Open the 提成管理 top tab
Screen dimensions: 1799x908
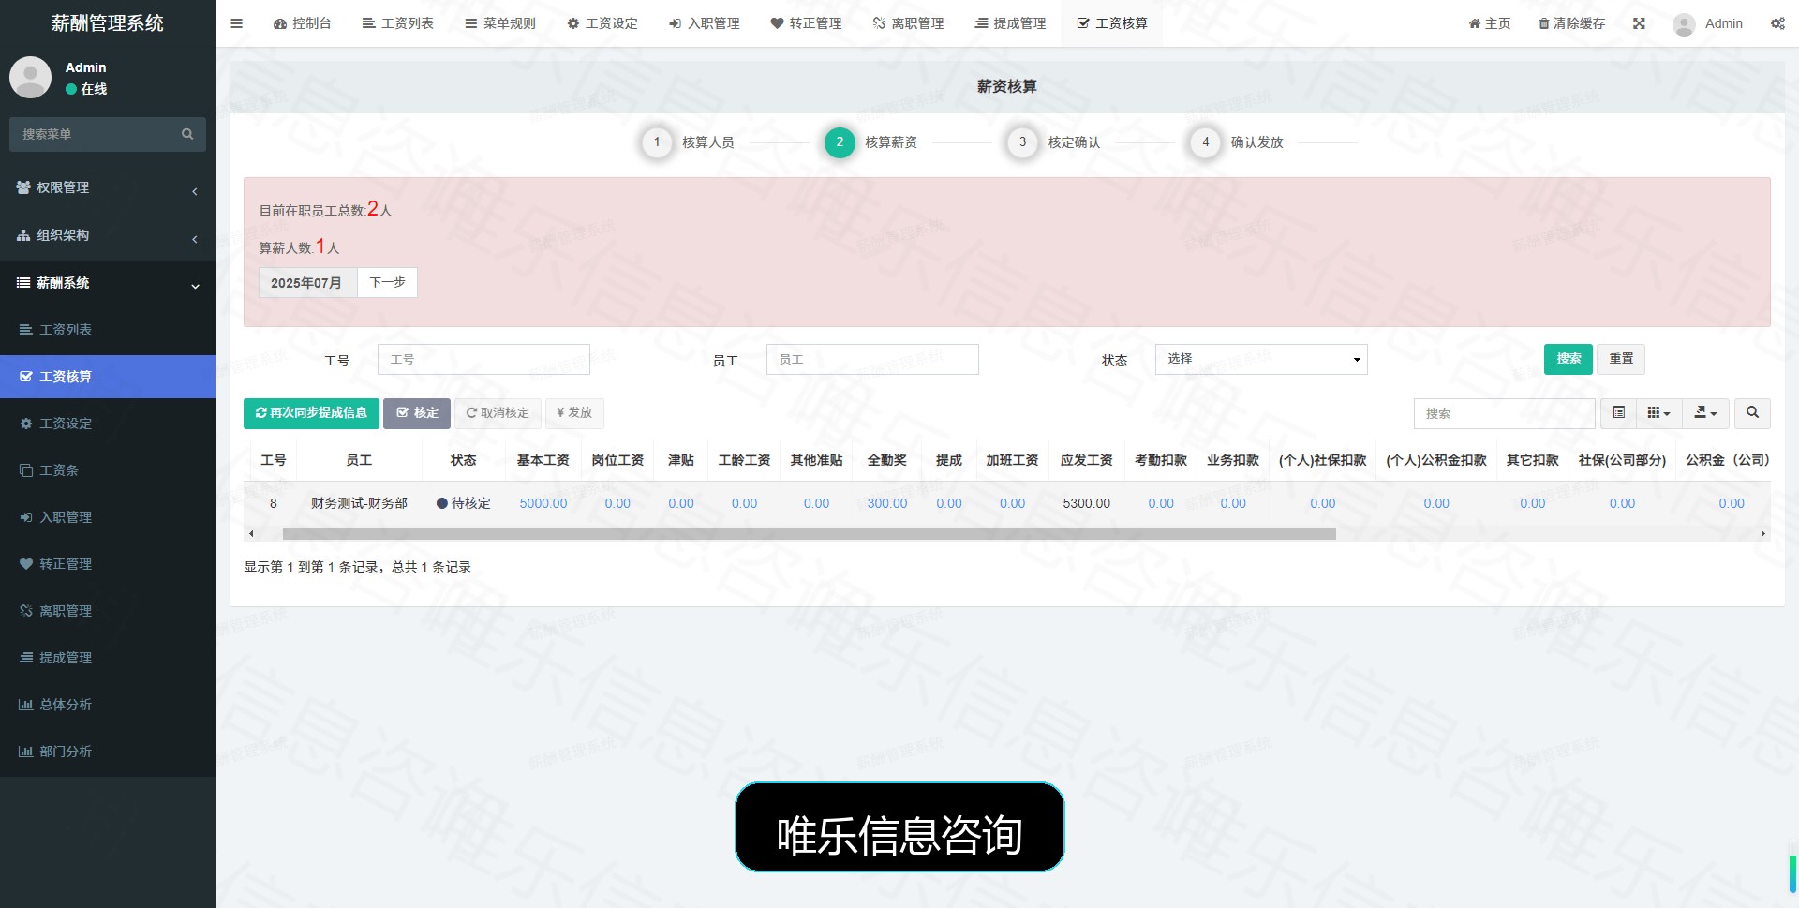click(1010, 23)
